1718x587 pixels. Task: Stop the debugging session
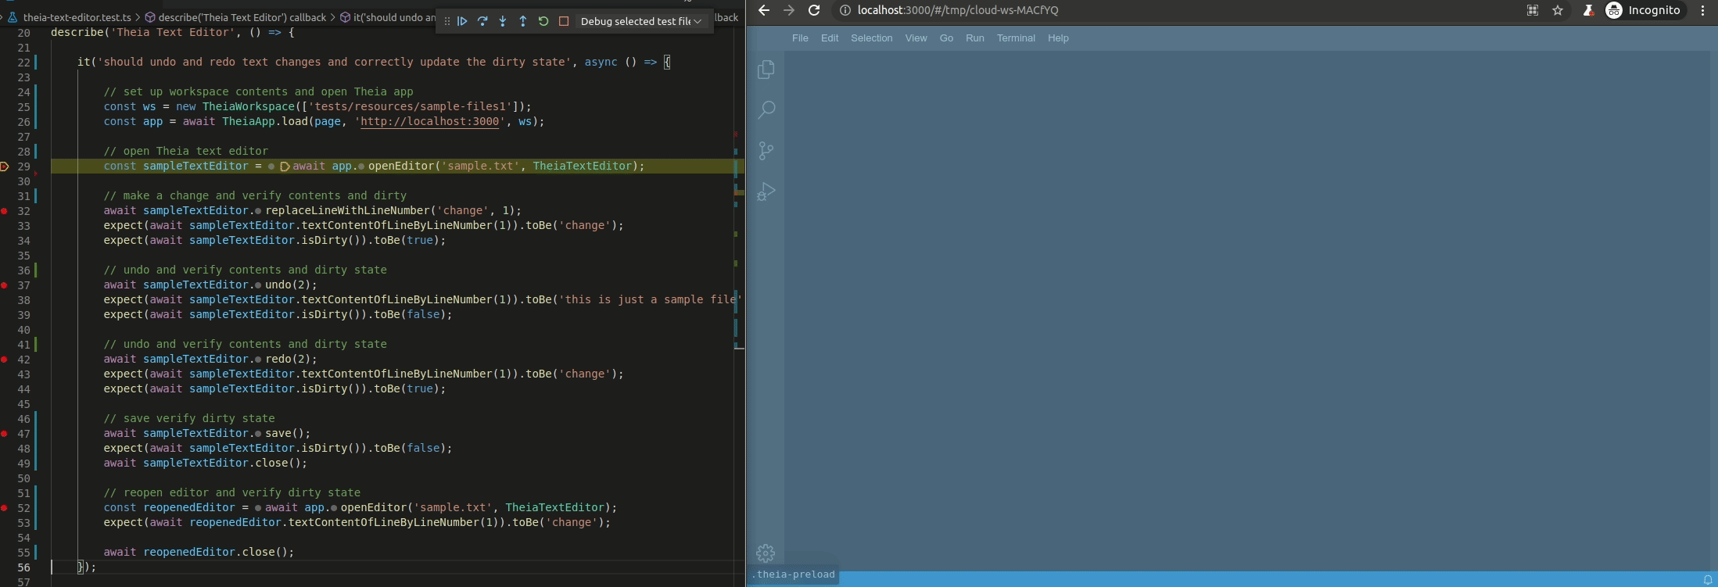pos(564,21)
